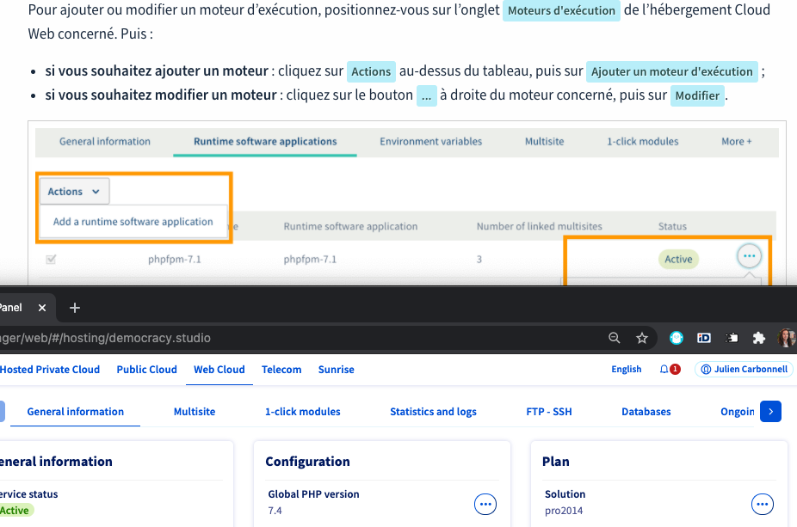Open the Databases tab
Viewport: 797px width, 527px height.
coord(646,412)
